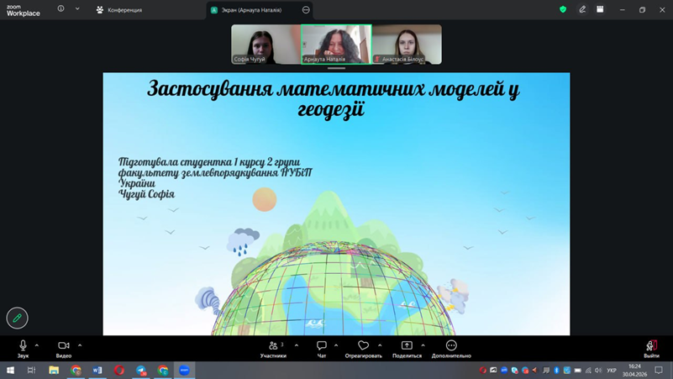Viewport: 673px width, 379px height.
Task: Open Word from the taskbar
Action: click(97, 370)
